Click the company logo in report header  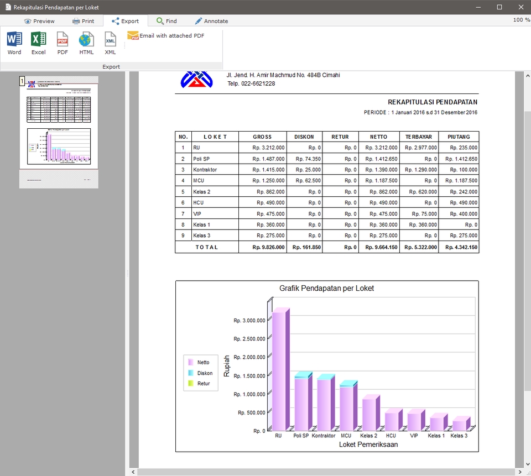[x=197, y=80]
